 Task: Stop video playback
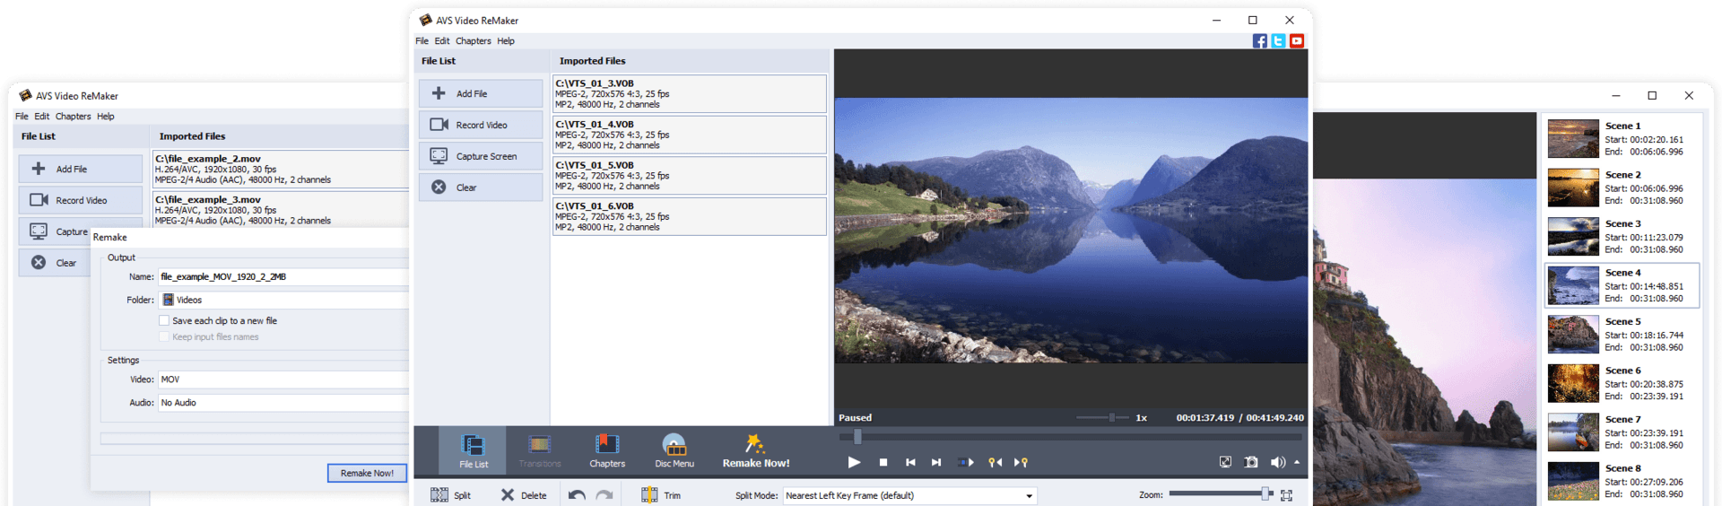click(883, 462)
